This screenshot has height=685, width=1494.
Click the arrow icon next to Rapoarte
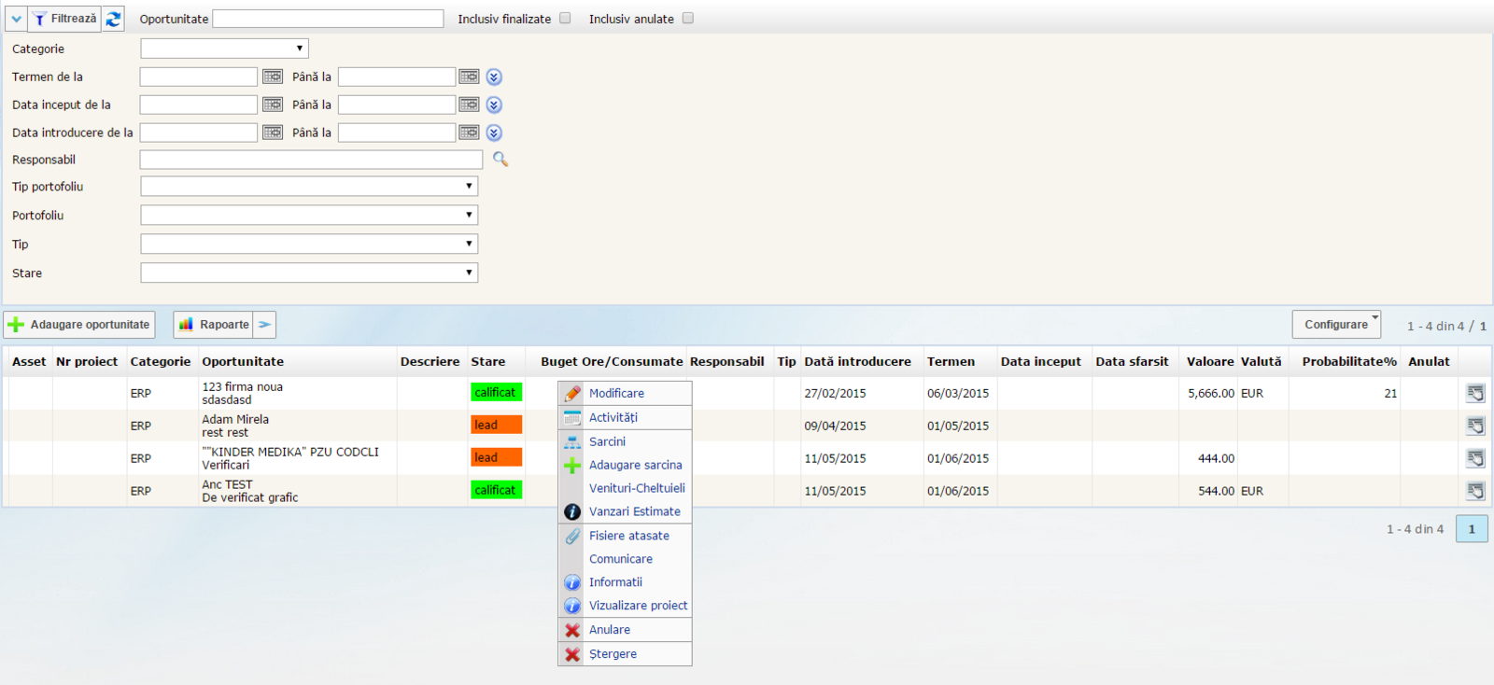[265, 325]
